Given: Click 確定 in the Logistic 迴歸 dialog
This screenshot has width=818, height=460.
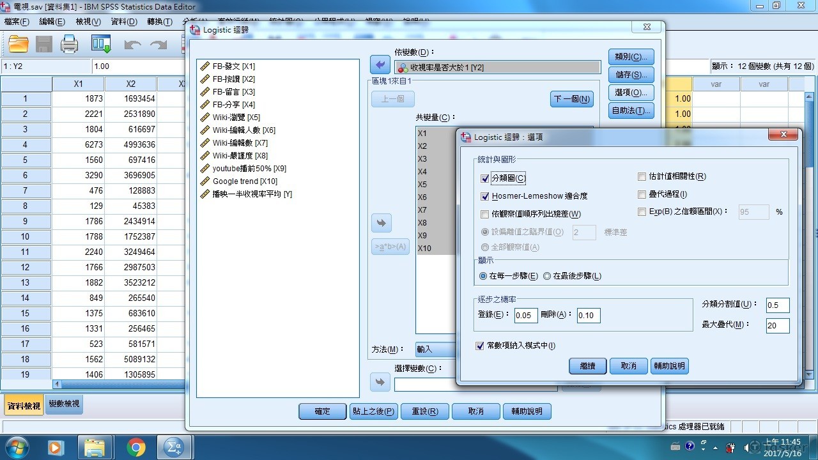Looking at the screenshot, I should 323,411.
